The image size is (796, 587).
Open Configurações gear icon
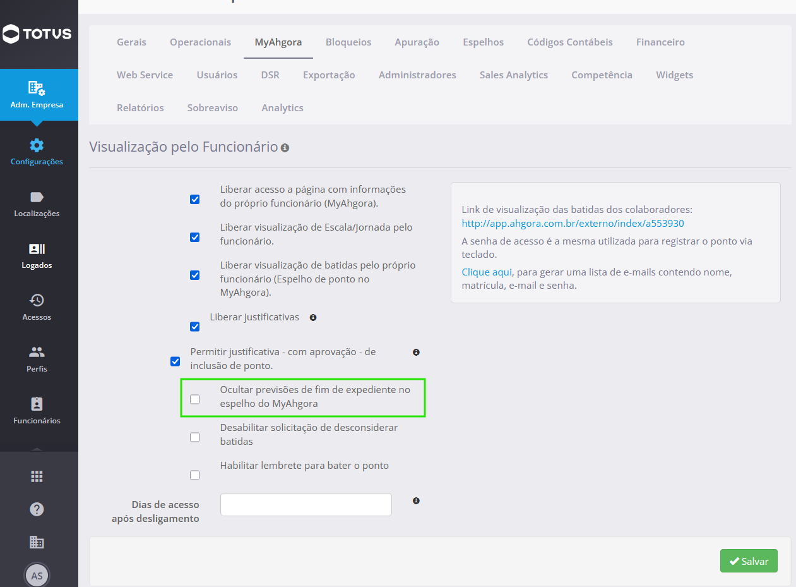[37, 145]
